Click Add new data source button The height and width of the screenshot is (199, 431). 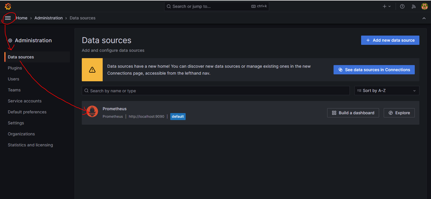pyautogui.click(x=390, y=40)
